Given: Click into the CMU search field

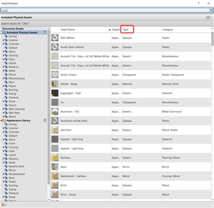Looking at the screenshot, I should tap(105, 10).
